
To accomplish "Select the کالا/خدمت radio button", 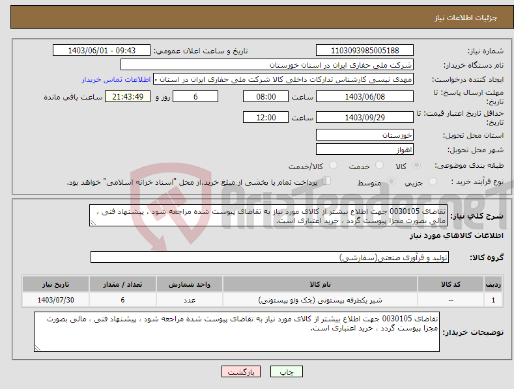I will [333, 165].
